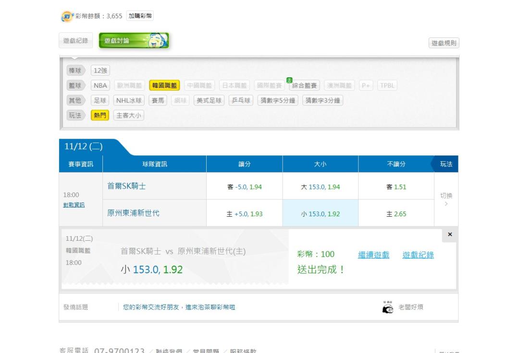This screenshot has height=353, width=519.
Task: Select the 主客大小 play type
Action: [x=129, y=115]
